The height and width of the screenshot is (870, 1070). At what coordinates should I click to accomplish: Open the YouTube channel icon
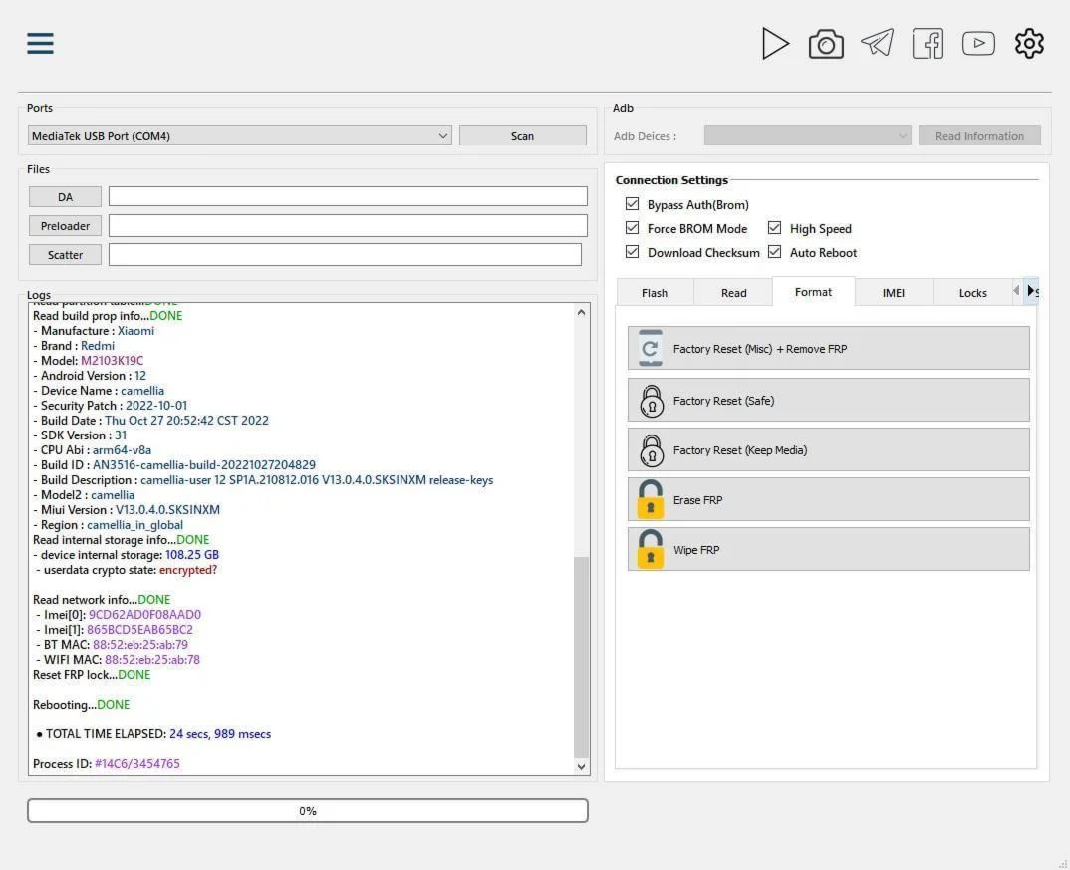[978, 43]
